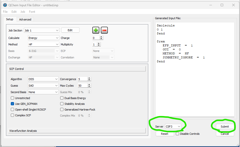Uncheck Use GEN_SCFMAN option

click(13, 104)
